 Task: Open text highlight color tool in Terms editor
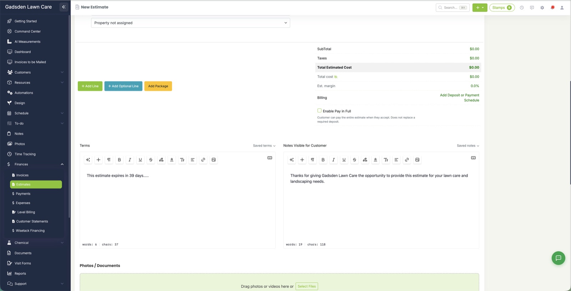[x=161, y=160]
